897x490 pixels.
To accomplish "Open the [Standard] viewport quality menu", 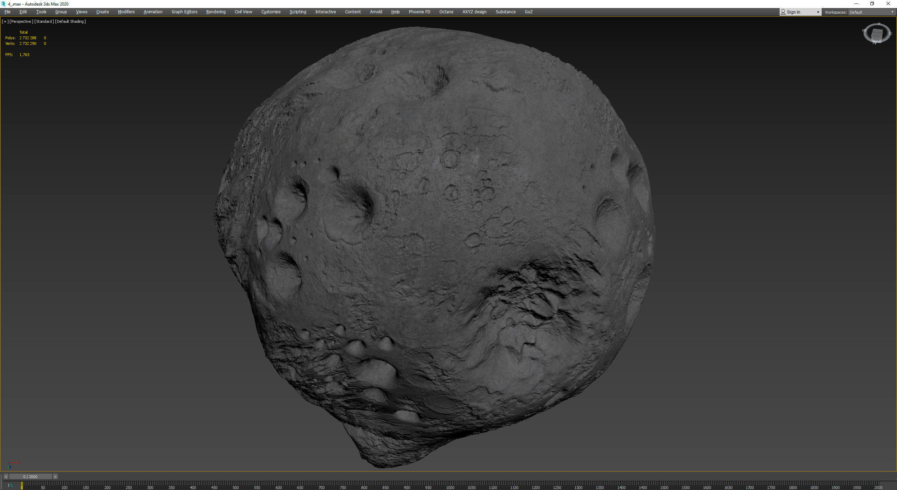I will click(x=44, y=21).
